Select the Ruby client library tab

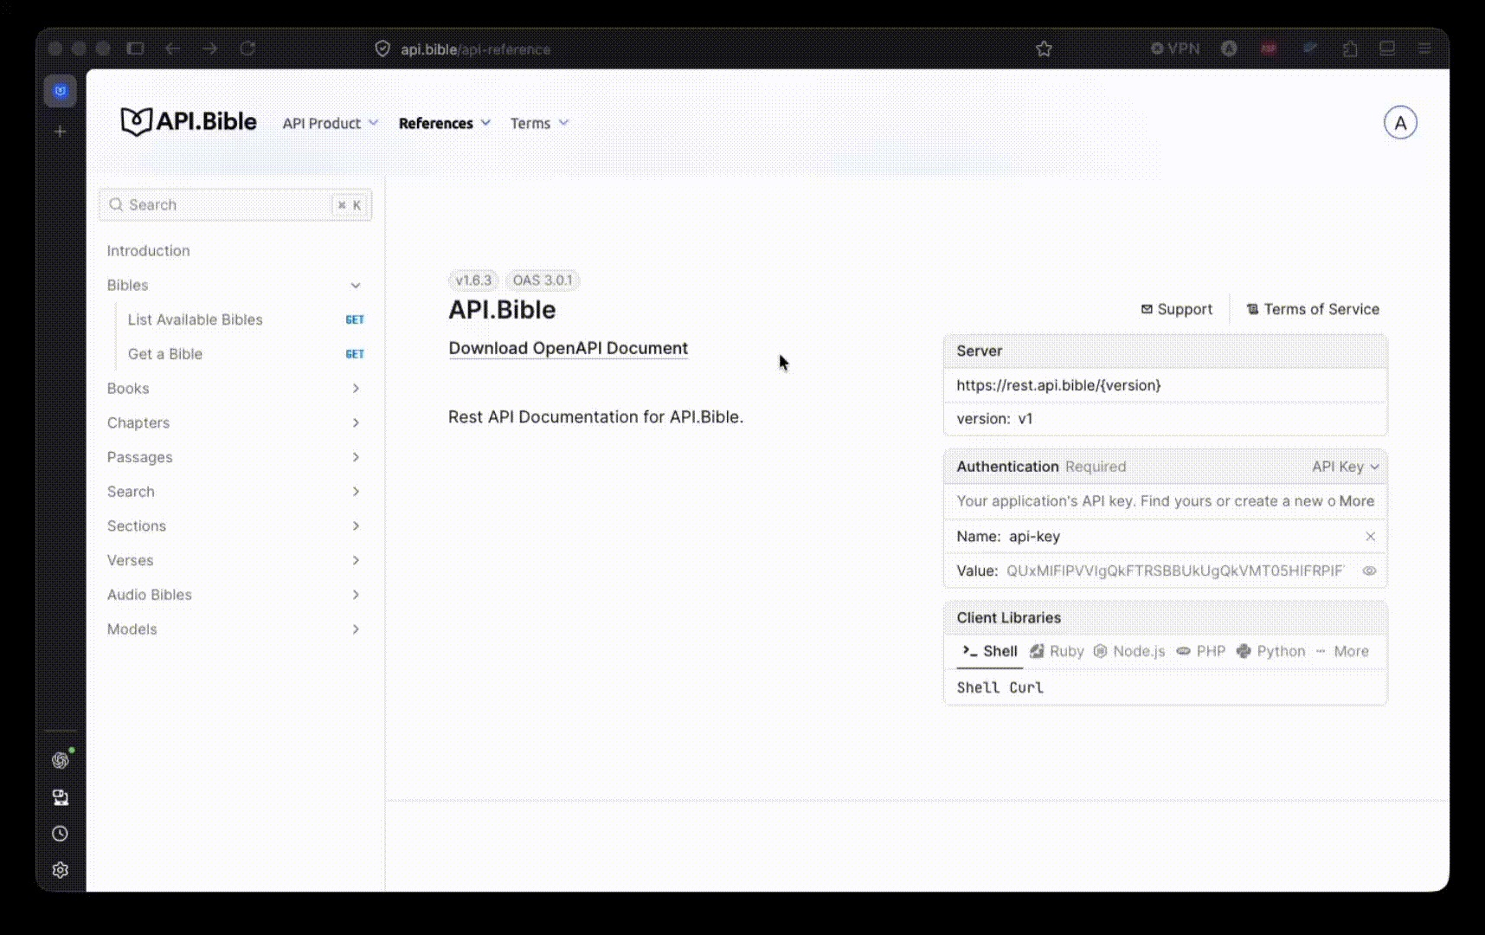click(1057, 651)
